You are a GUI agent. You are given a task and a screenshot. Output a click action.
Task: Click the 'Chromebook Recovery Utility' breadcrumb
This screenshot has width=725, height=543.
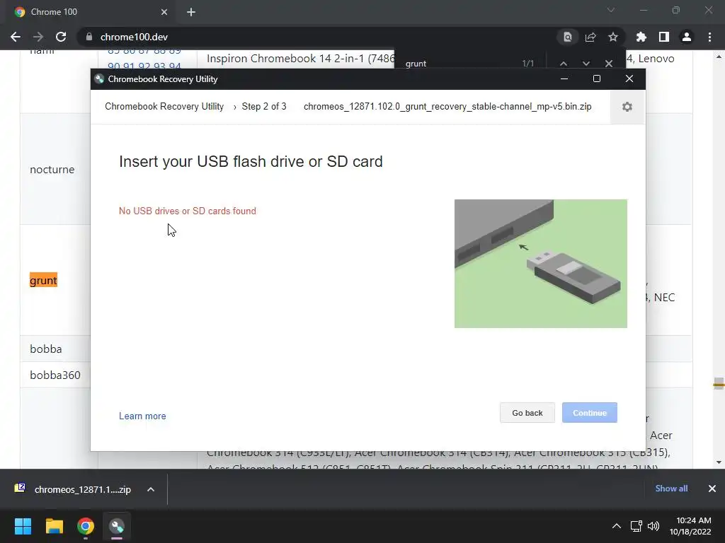coord(164,107)
